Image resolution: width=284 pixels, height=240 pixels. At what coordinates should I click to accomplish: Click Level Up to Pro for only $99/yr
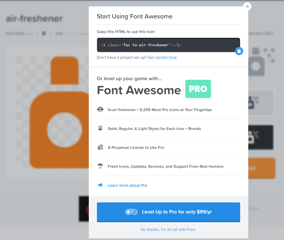(x=168, y=212)
